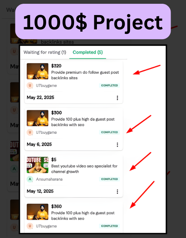Switch to Waiting for rating tab
This screenshot has width=186, height=238.
45,52
